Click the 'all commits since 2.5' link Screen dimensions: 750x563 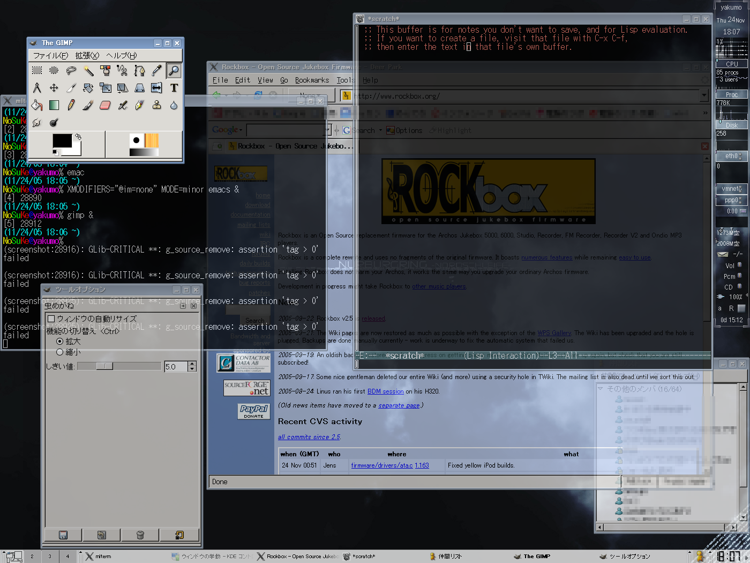pos(309,437)
